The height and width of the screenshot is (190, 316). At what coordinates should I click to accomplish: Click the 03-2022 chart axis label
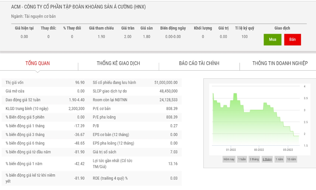tap(259, 150)
